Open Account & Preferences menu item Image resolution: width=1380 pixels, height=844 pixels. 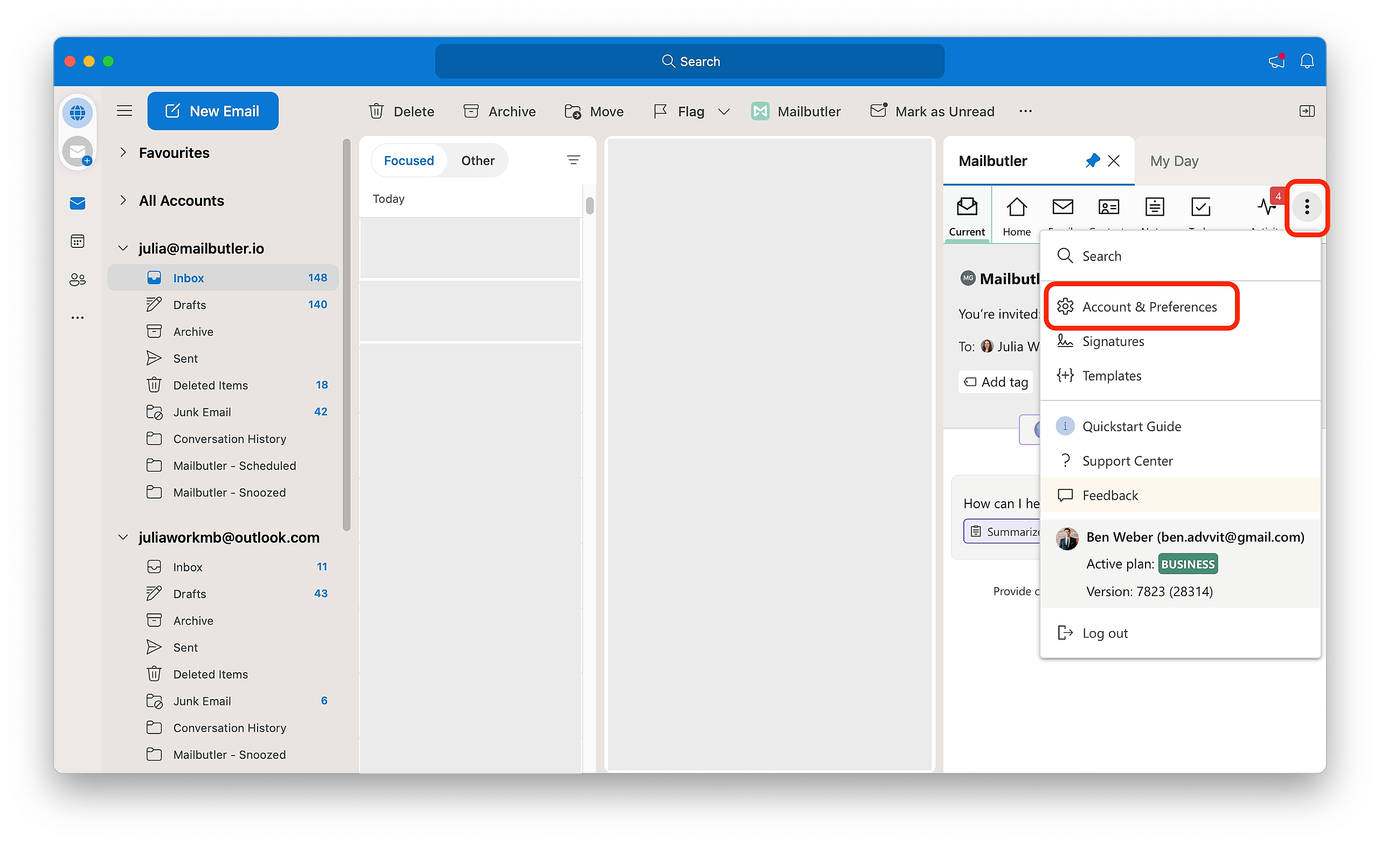[1180, 307]
